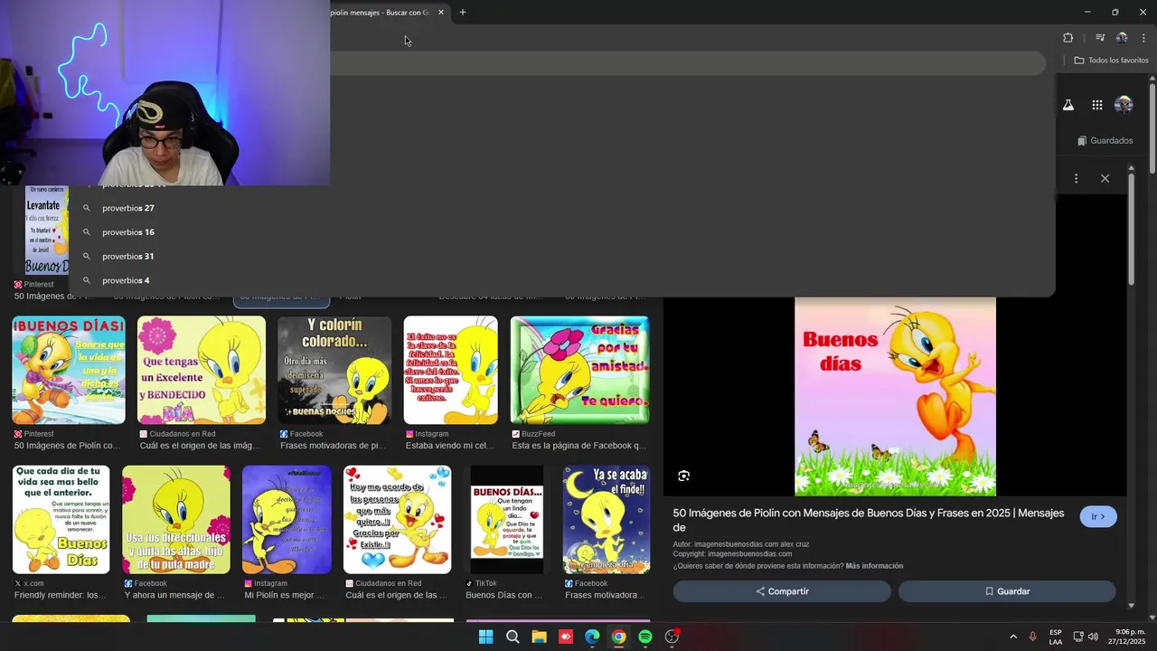Viewport: 1157px width, 651px height.
Task: Open Usa tus direccionales Facebook thumbnail
Action: 176,520
